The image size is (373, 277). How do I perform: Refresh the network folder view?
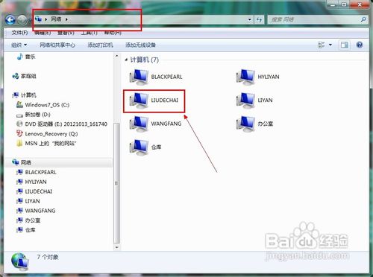[x=259, y=19]
